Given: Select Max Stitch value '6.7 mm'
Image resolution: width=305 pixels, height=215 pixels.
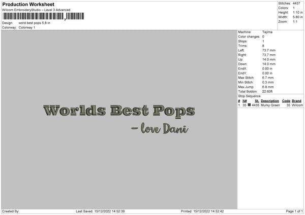Looking at the screenshot, I should (268, 78).
